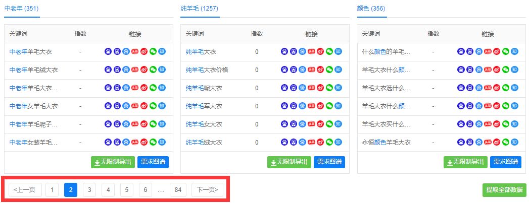Open keyword link 永恒颜色羊毛大衣
Viewport: 529px width, 203px height.
pyautogui.click(x=387, y=143)
